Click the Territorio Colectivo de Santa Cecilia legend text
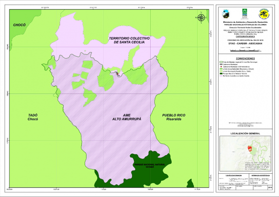The width and height of the screenshot is (279, 197). click(x=236, y=76)
